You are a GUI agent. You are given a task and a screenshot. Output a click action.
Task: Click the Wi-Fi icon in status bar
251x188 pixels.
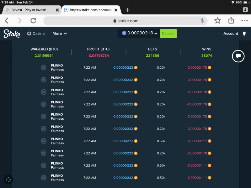[x=233, y=3]
